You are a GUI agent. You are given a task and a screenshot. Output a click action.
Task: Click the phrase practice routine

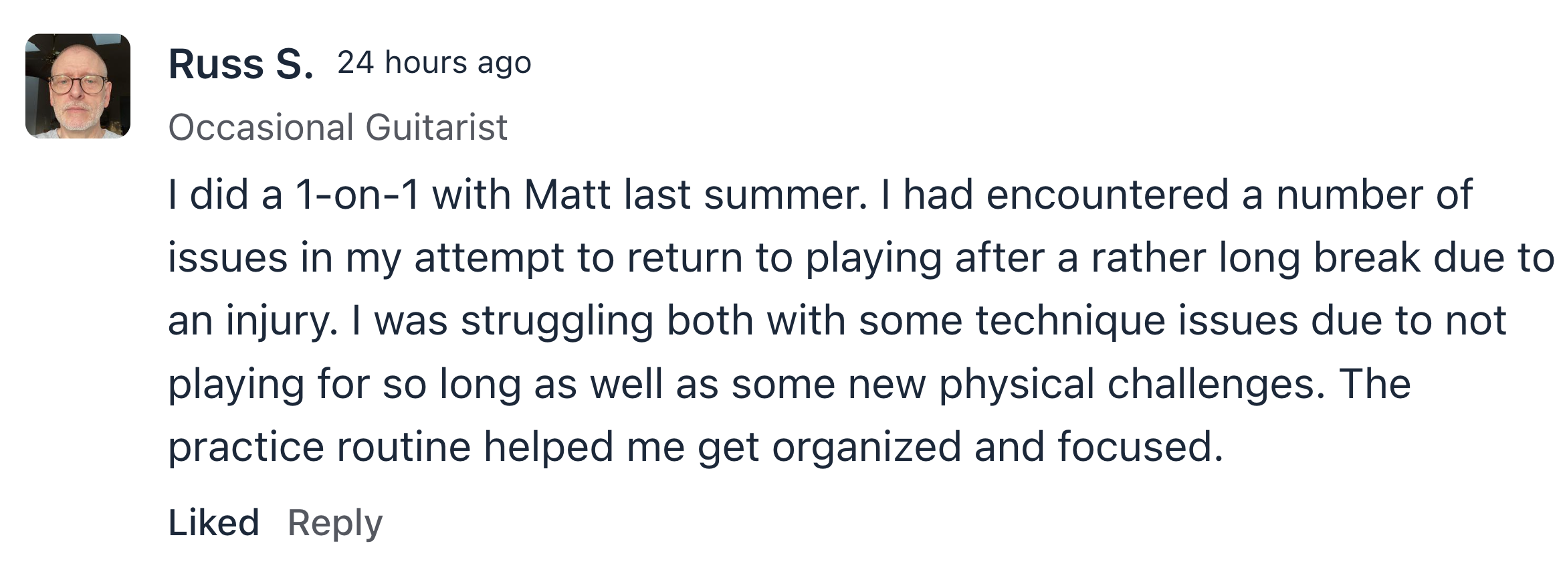pyautogui.click(x=319, y=448)
